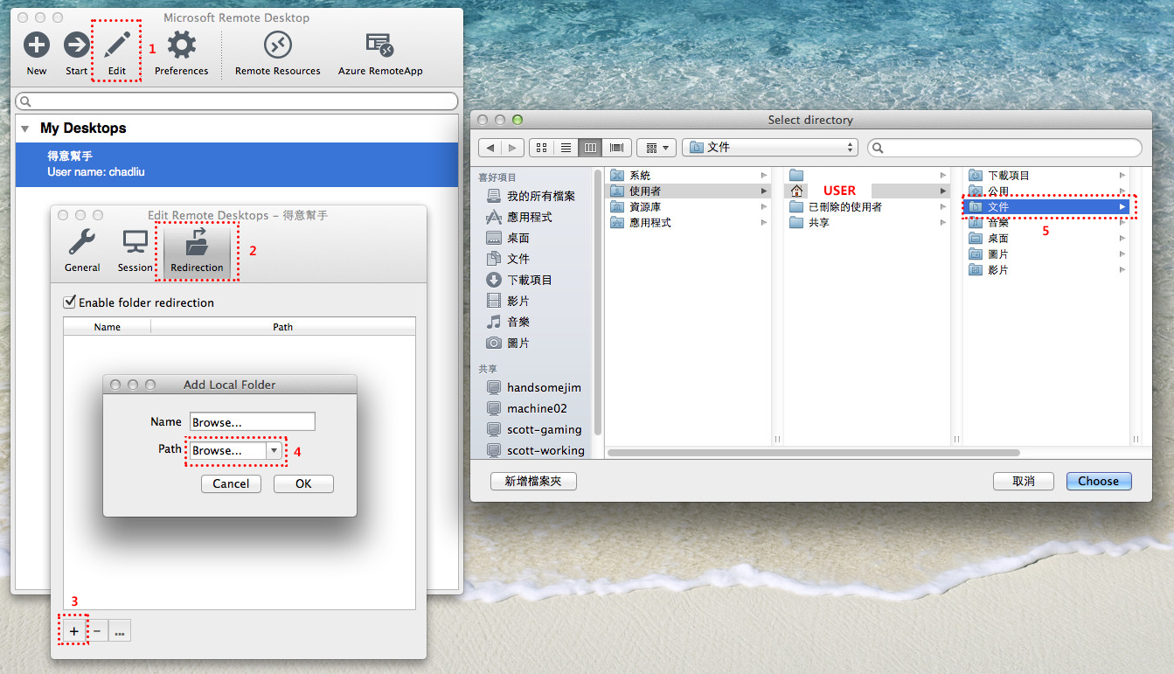Click OK in Add Local Folder
The height and width of the screenshot is (674, 1174).
[x=303, y=483]
